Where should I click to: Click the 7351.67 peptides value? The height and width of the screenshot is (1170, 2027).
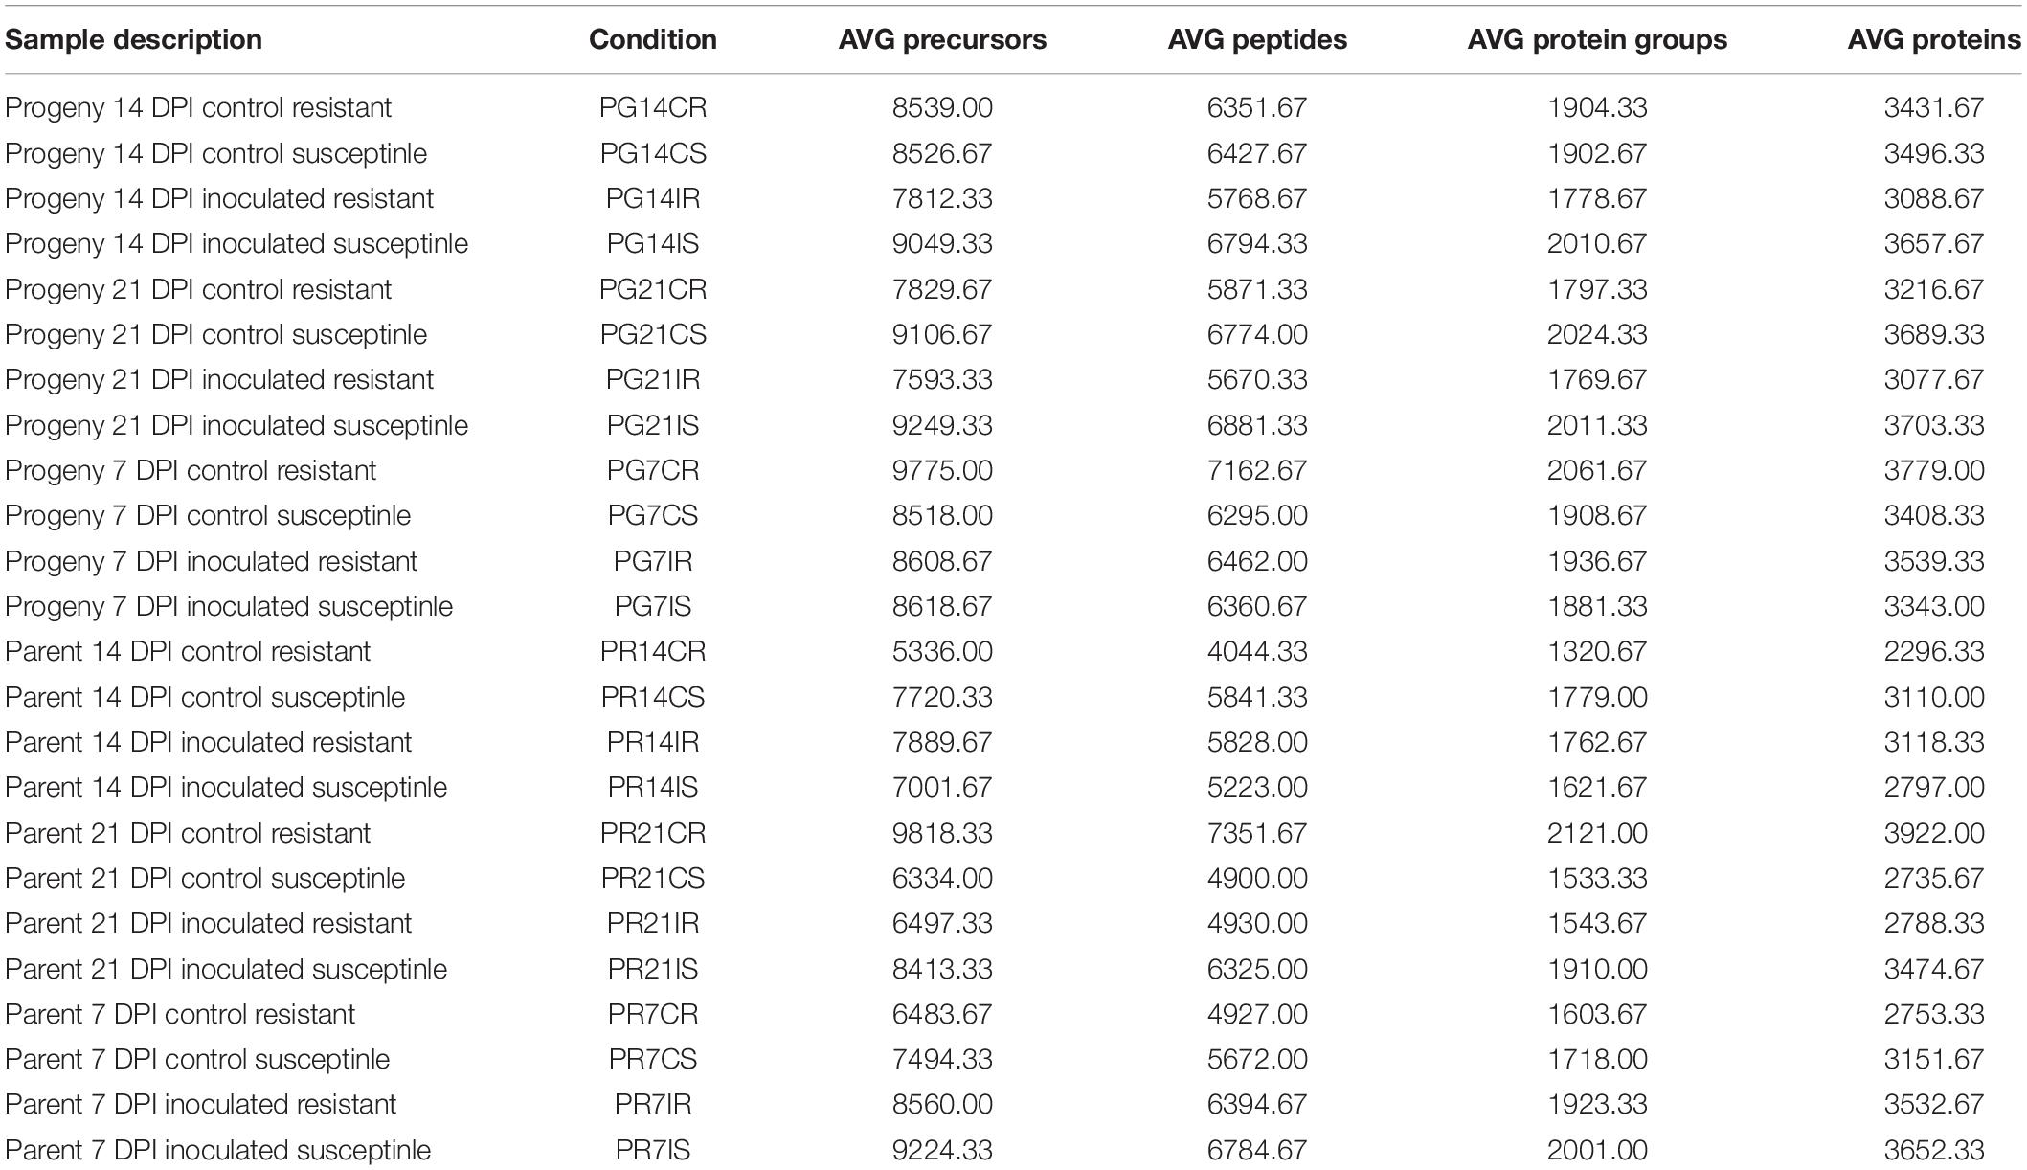click(1257, 833)
